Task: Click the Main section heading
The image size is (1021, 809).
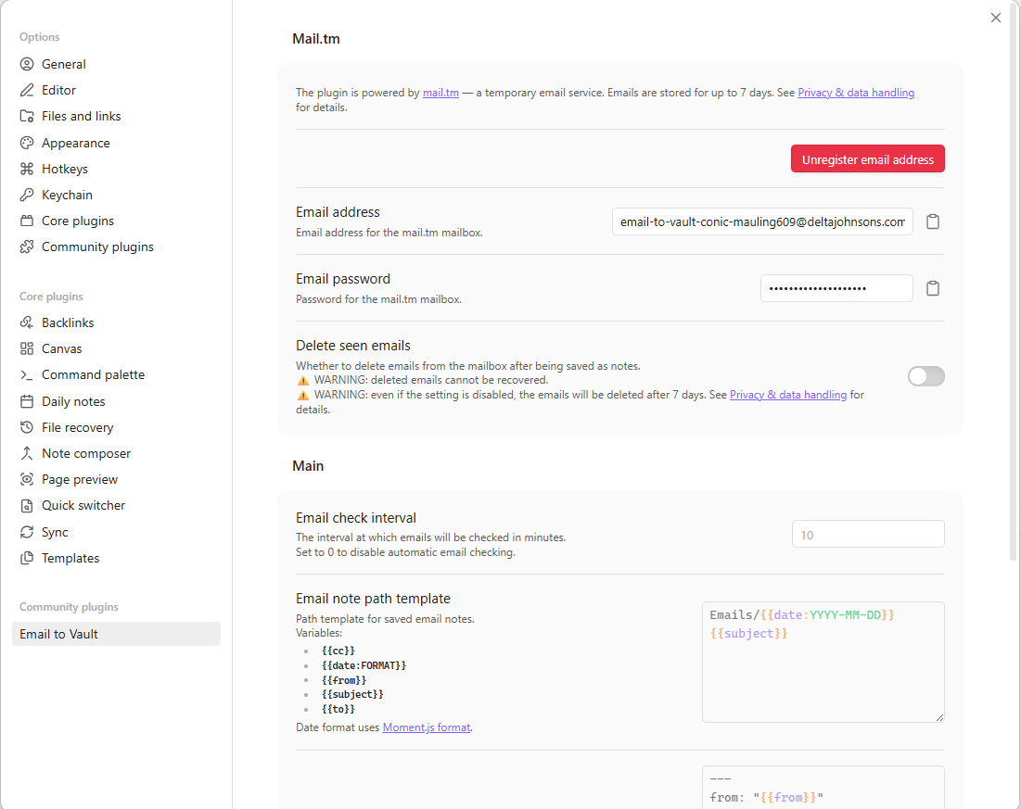Action: tap(308, 465)
